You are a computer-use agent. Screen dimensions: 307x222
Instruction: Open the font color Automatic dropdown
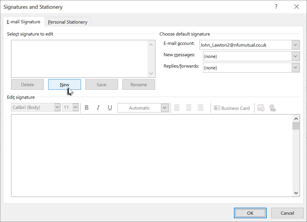[165, 108]
